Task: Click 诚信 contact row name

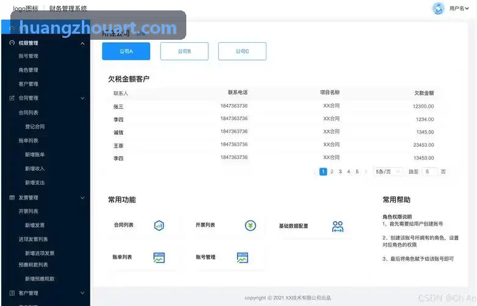Action: point(118,133)
